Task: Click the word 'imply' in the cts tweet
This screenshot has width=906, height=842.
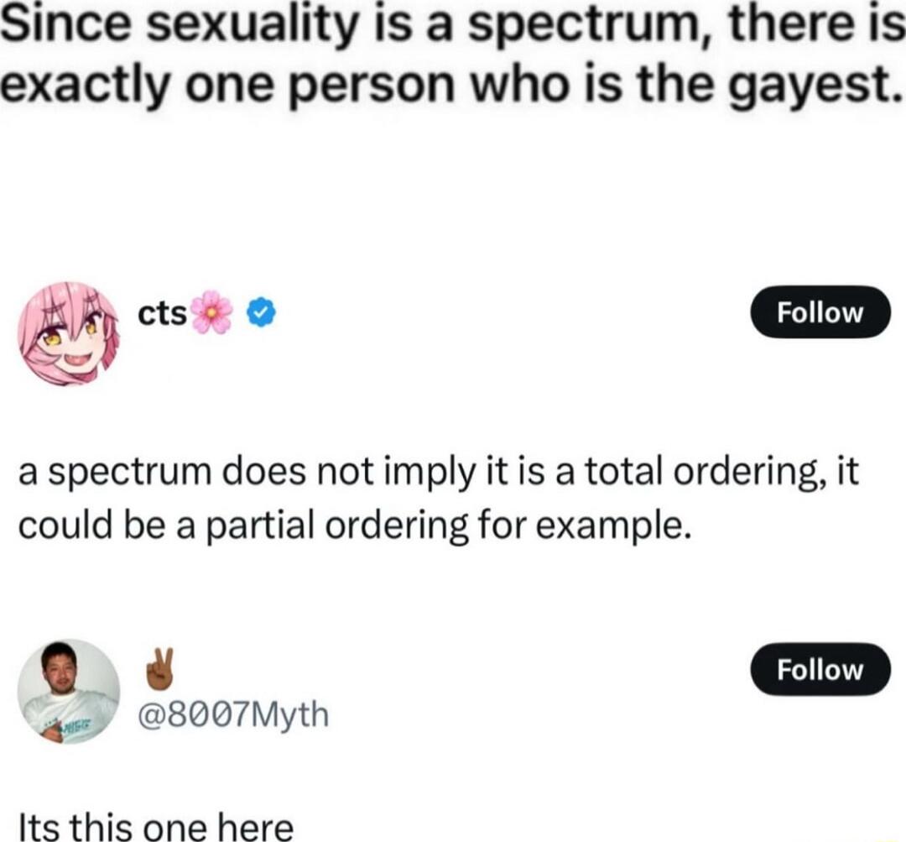Action: coord(415,473)
